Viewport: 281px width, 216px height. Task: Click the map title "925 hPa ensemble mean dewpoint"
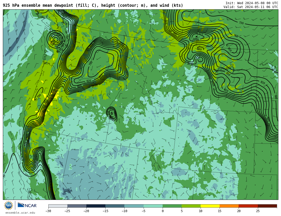[38, 5]
